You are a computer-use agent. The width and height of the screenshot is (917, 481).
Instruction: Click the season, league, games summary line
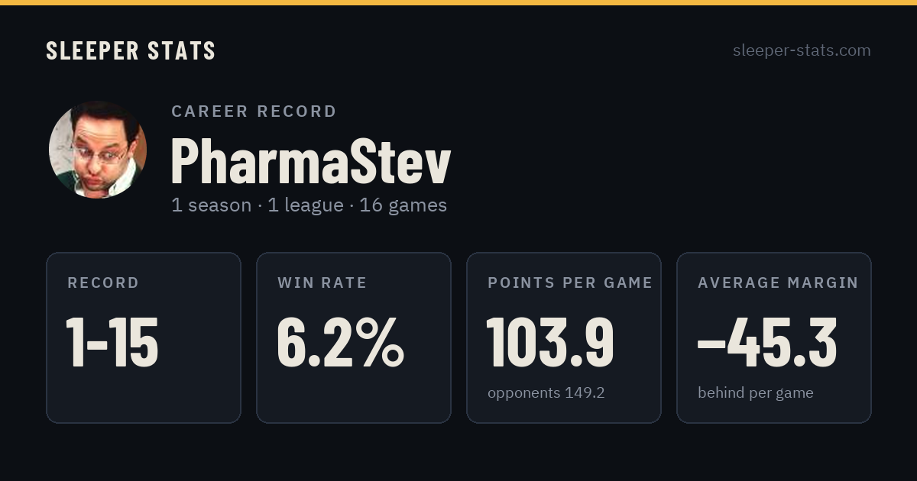309,205
